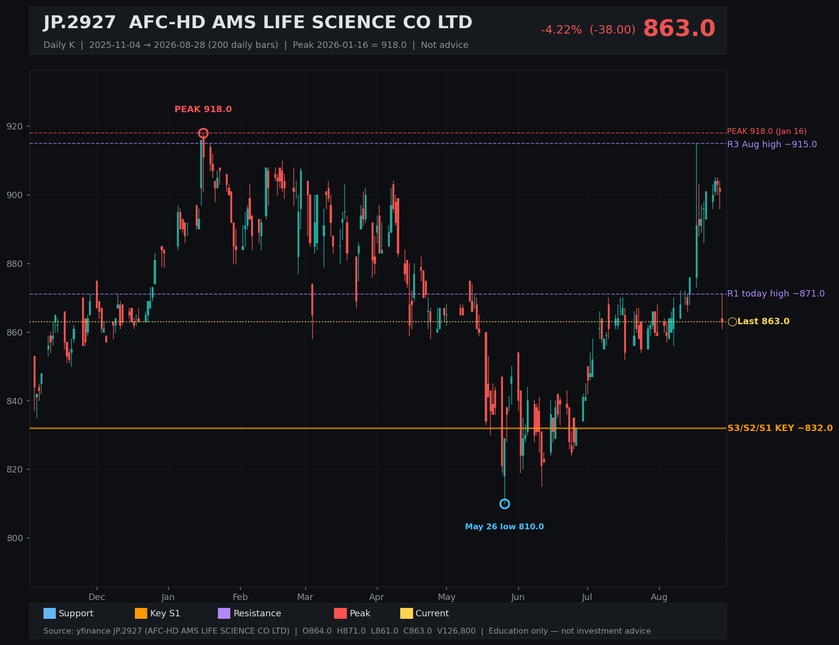Click the "Jun" date axis label
839x645 pixels.
click(518, 597)
